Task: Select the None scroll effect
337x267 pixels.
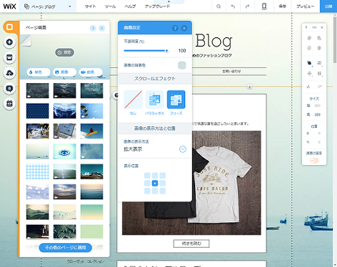Action: click(133, 100)
